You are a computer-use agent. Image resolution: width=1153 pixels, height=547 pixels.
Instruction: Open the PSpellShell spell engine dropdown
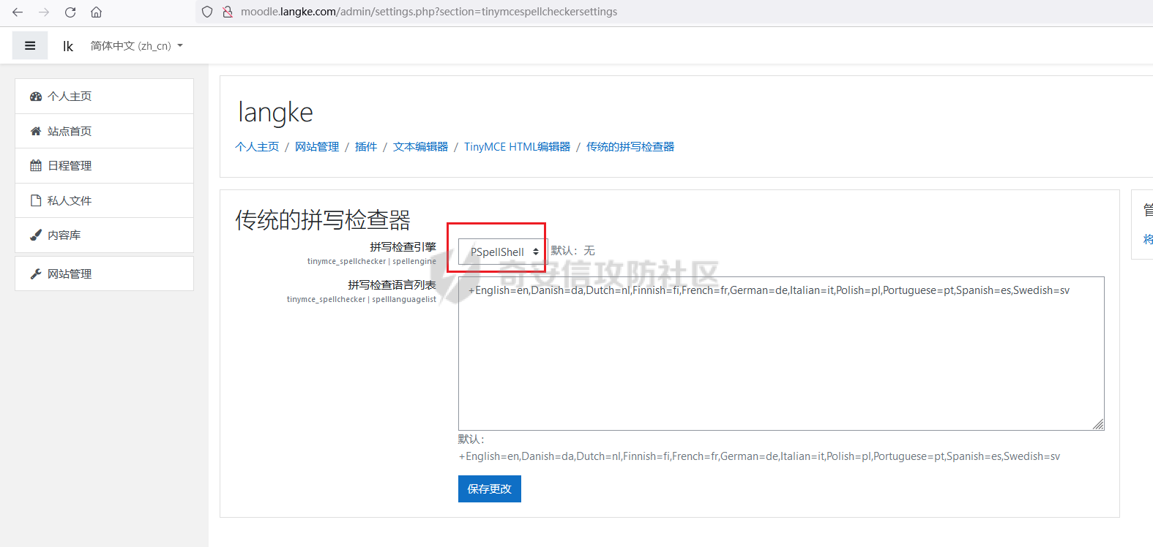pos(502,252)
